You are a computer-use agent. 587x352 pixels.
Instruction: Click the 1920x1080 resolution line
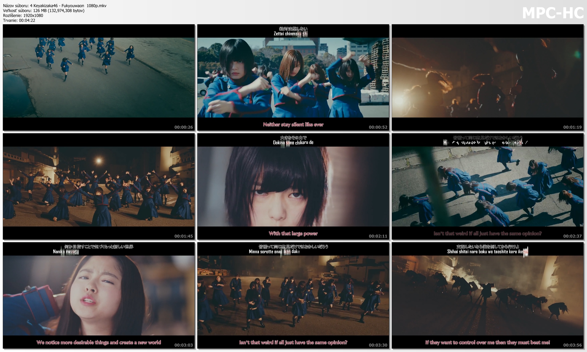point(23,15)
